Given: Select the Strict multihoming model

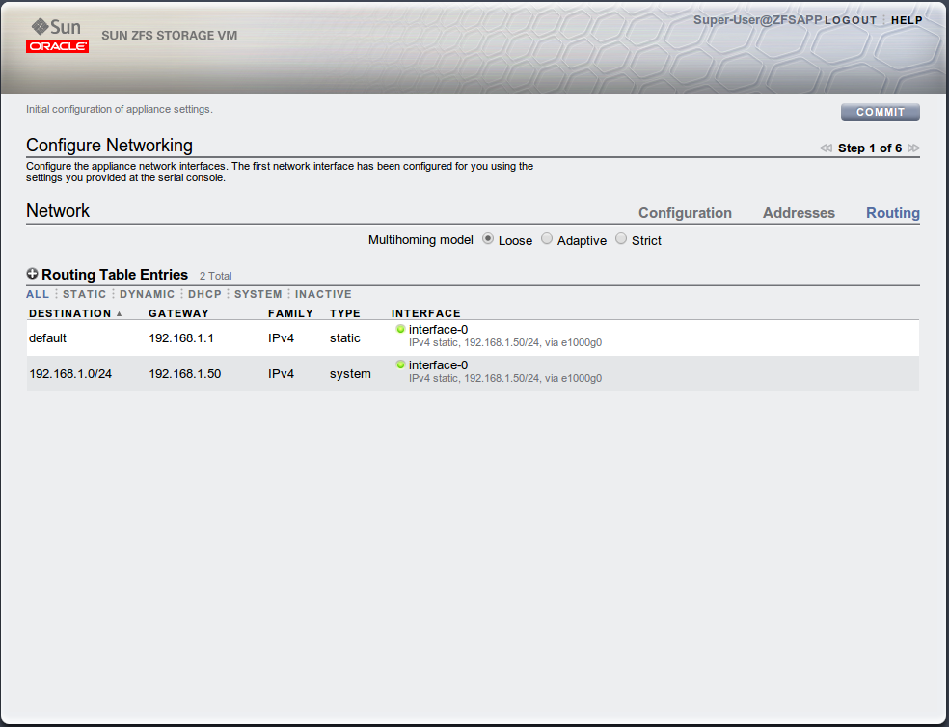Looking at the screenshot, I should [x=620, y=238].
